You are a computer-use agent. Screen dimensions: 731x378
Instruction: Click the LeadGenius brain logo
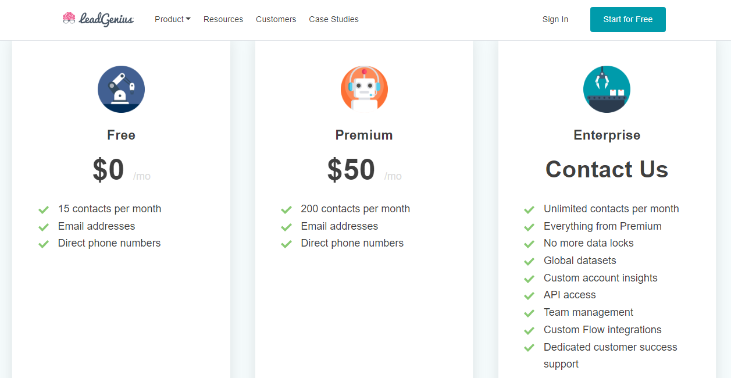pyautogui.click(x=98, y=19)
